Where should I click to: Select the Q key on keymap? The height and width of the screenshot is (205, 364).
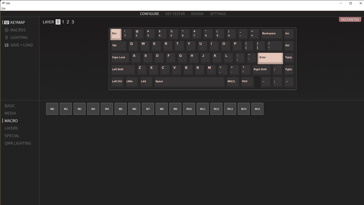point(133,46)
